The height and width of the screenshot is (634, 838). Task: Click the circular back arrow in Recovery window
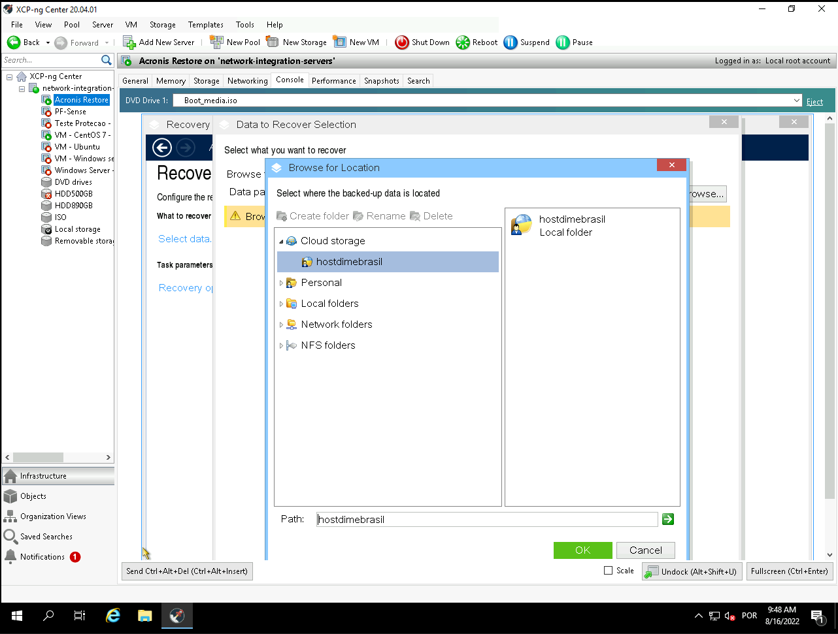tap(162, 148)
